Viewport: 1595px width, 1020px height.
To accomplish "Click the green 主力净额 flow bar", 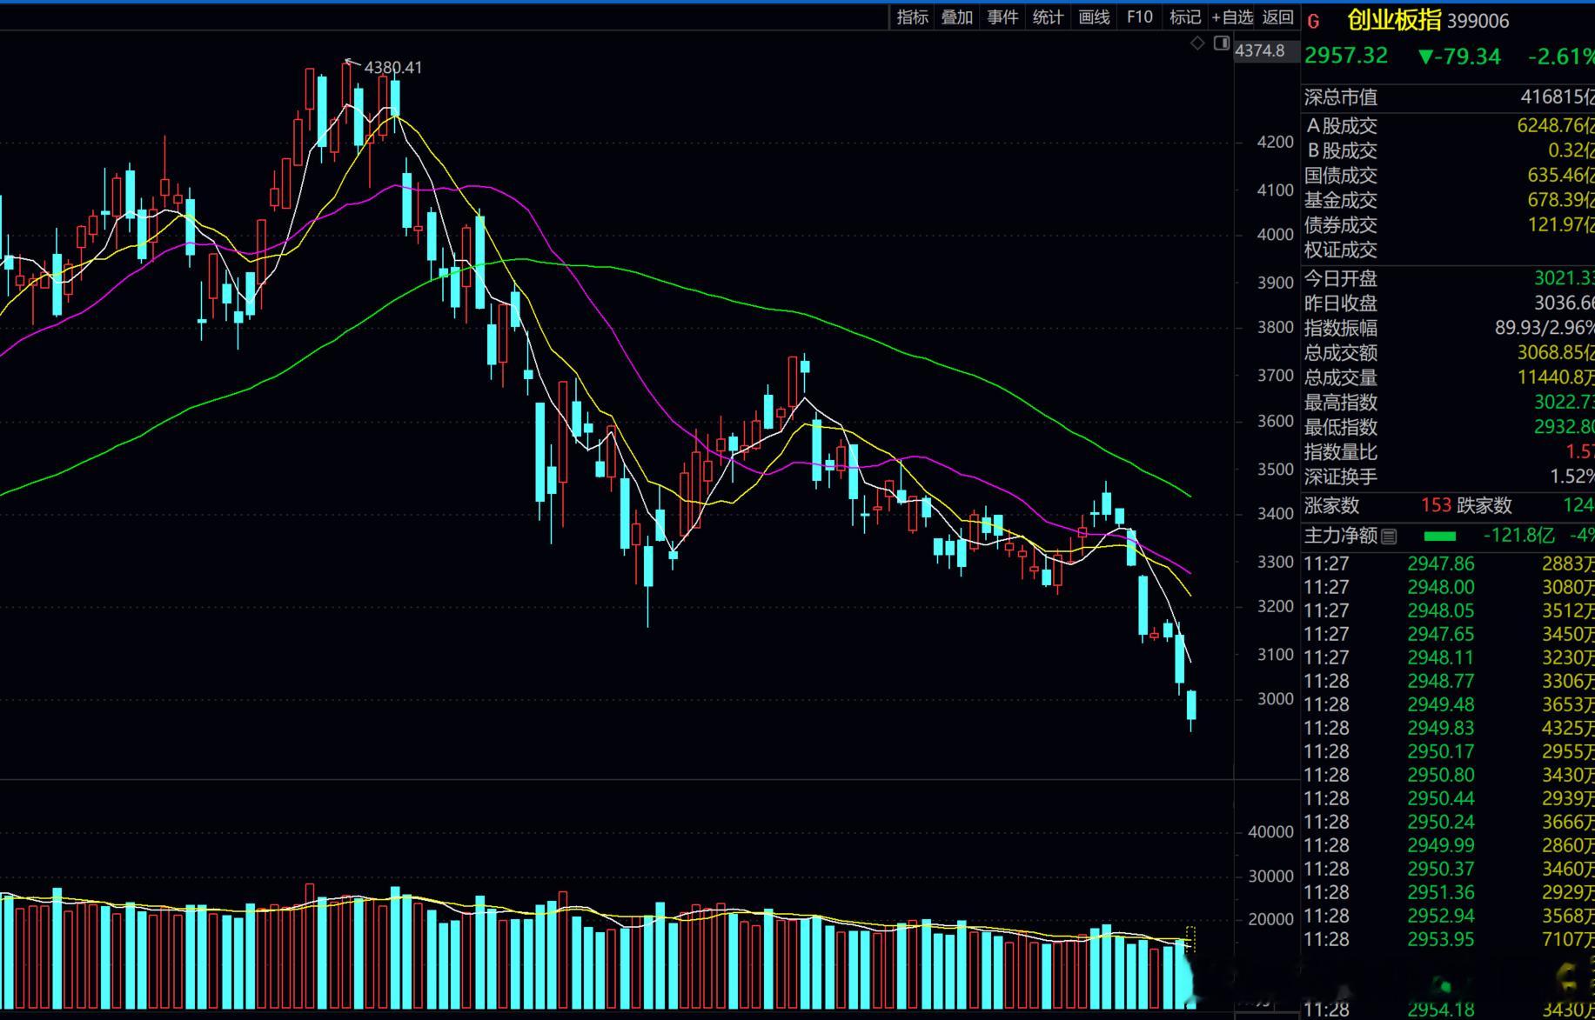I will tap(1439, 537).
